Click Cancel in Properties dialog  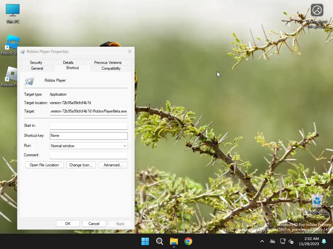coord(94,224)
